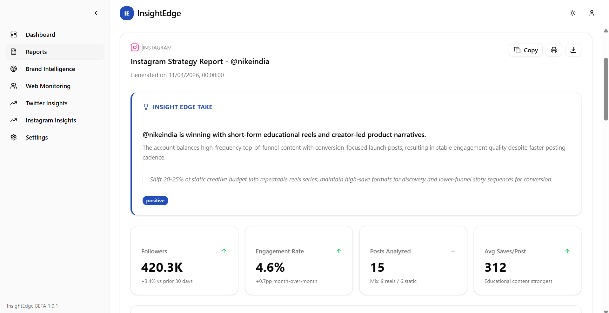The image size is (609, 313).
Task: Print the report using the printer icon
Action: tap(554, 50)
